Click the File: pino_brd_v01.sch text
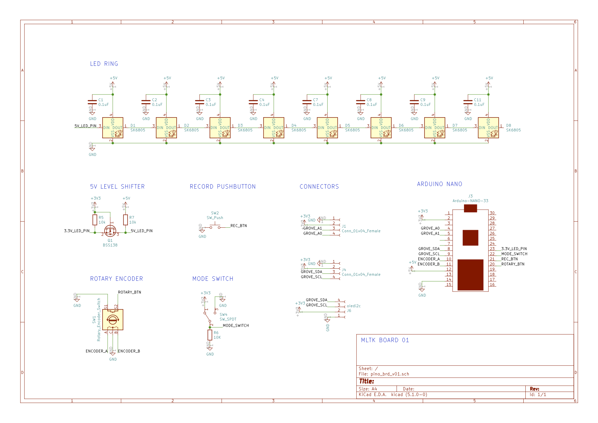This screenshot has height=423, width=598. pos(384,374)
